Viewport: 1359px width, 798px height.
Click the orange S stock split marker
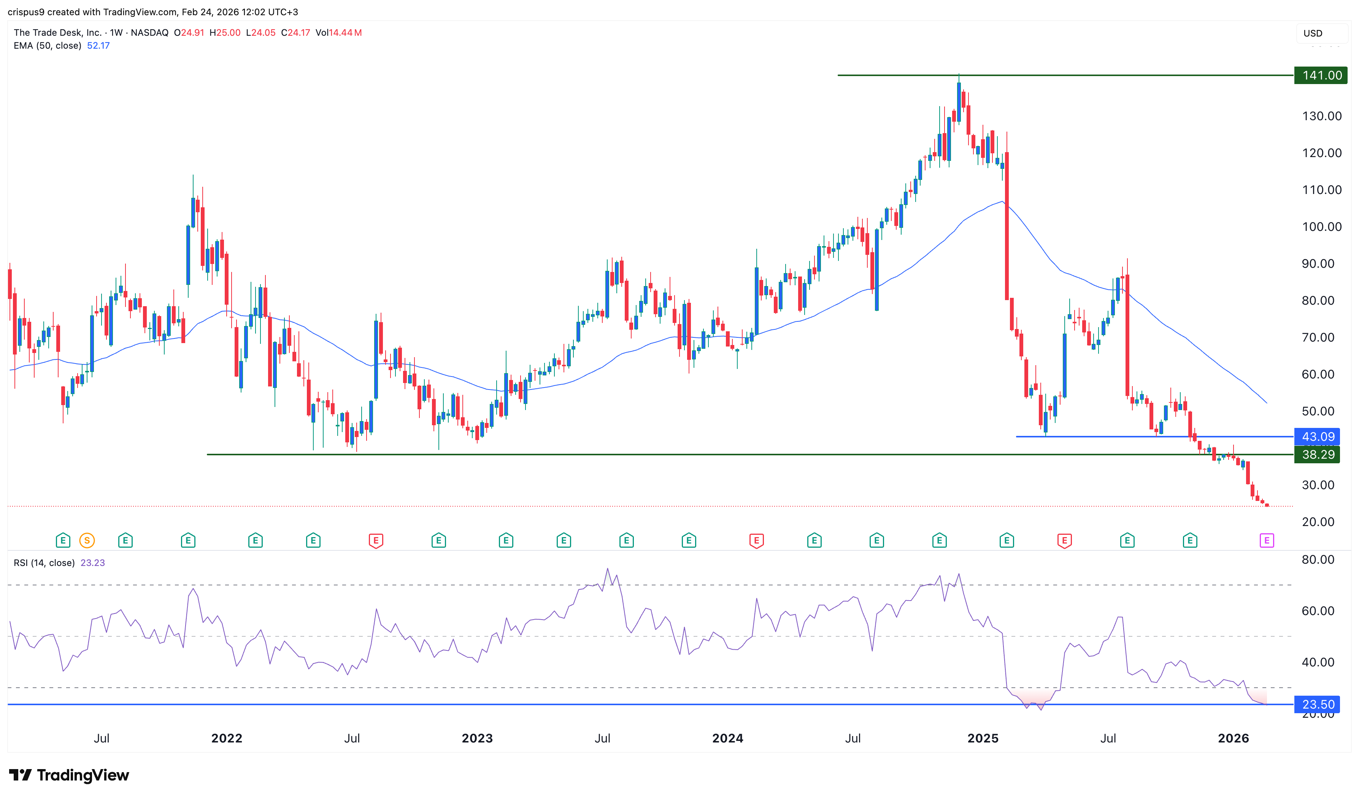(87, 540)
